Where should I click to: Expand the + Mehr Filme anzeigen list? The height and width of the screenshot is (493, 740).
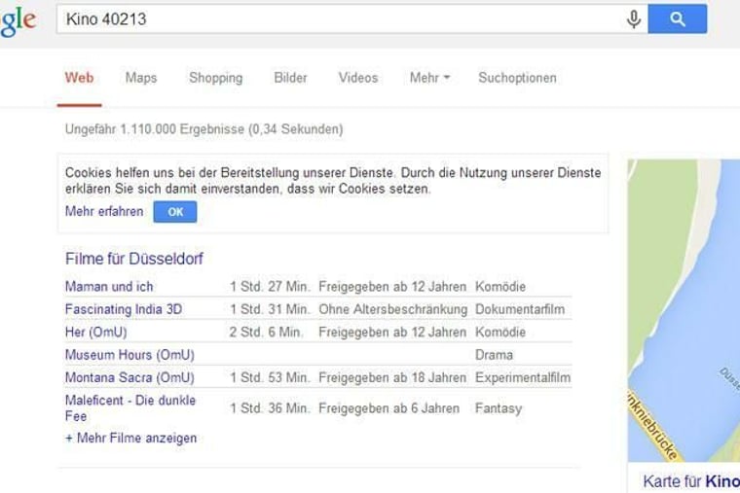coord(130,439)
